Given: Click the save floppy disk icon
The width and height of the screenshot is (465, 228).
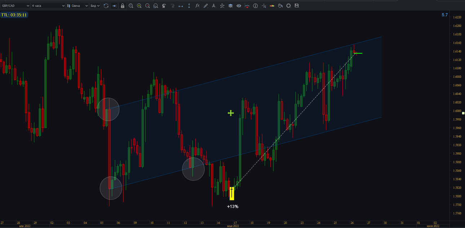Looking at the screenshot, I should pyautogui.click(x=297, y=6).
